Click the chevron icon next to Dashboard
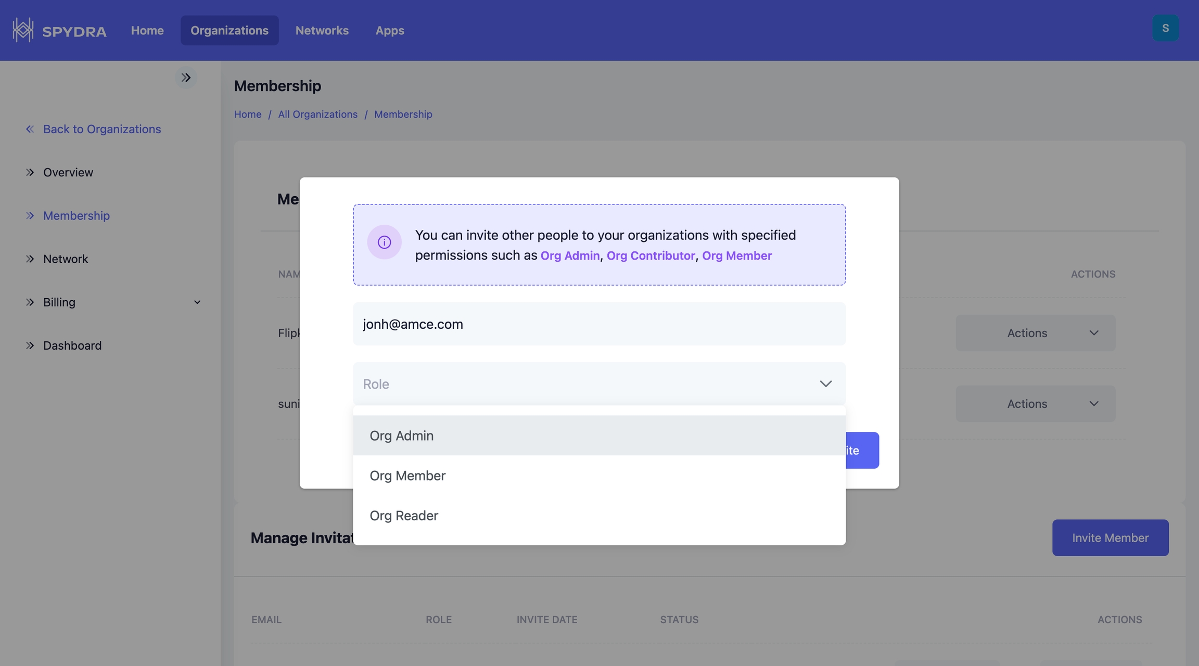Viewport: 1199px width, 666px height. (30, 345)
